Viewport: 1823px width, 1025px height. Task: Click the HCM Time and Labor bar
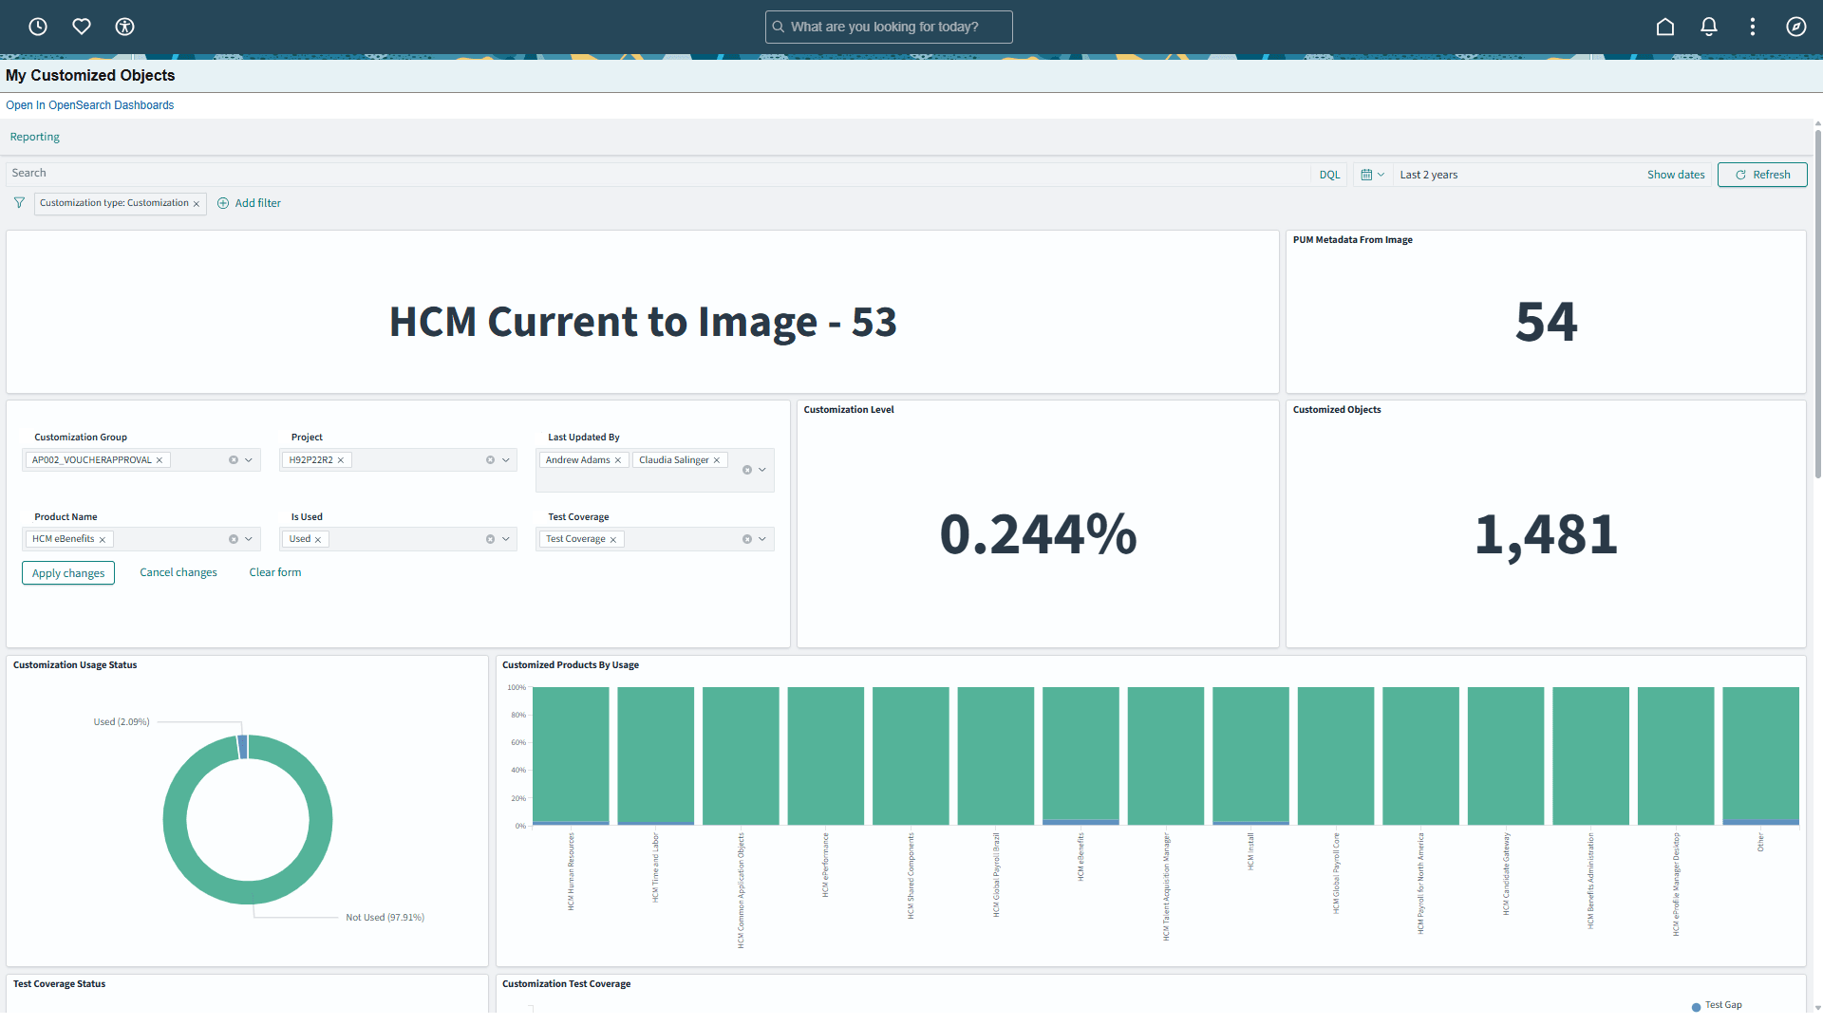pos(655,755)
